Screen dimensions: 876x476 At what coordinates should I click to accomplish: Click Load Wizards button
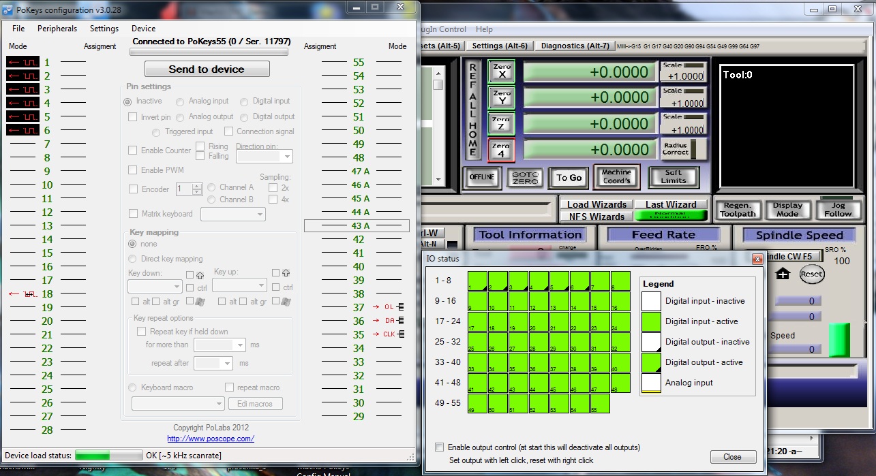tap(596, 204)
